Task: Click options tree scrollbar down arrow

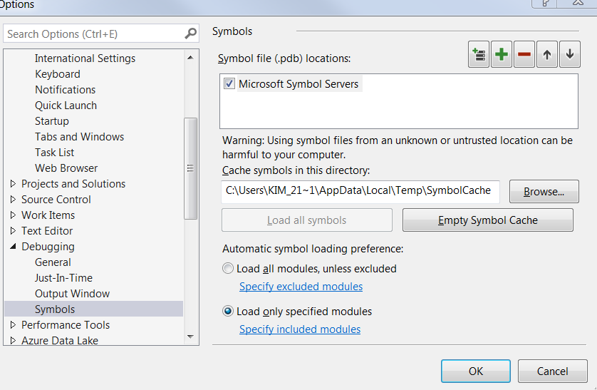Action: pos(190,337)
